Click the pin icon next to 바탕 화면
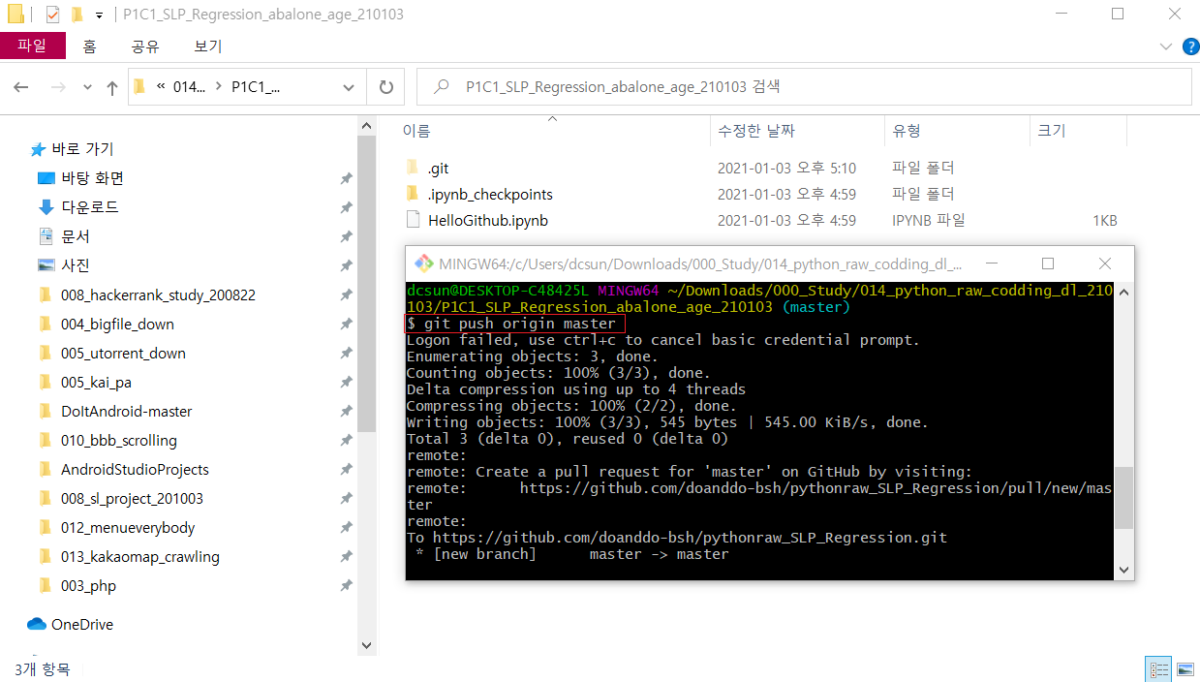 click(346, 178)
